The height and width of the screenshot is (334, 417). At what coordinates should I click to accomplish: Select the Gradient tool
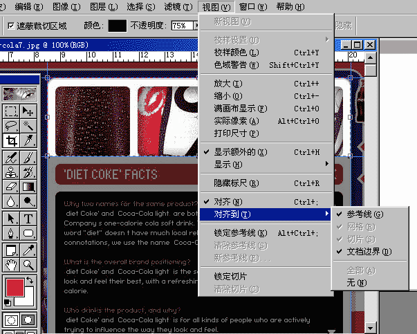tap(28, 187)
